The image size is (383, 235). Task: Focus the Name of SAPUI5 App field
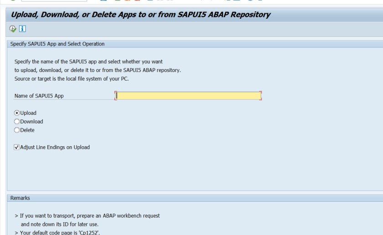click(x=188, y=96)
